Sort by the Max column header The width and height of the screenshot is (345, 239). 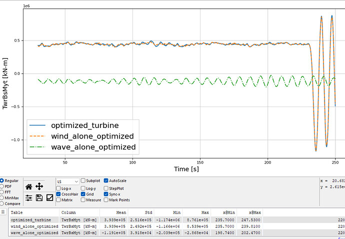pyautogui.click(x=196, y=212)
